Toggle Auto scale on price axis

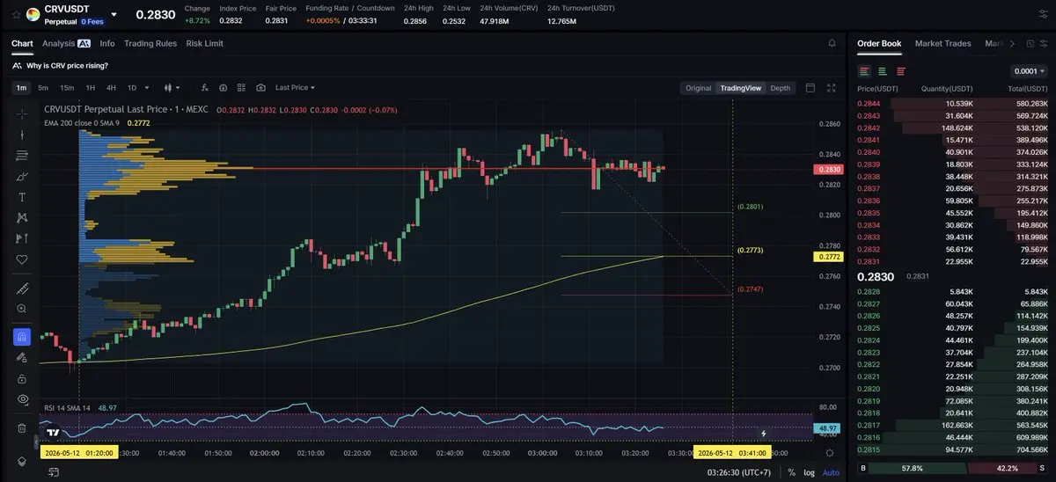830,472
